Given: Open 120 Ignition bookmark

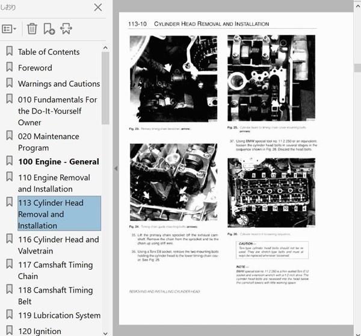Looking at the screenshot, I should 40,331.
